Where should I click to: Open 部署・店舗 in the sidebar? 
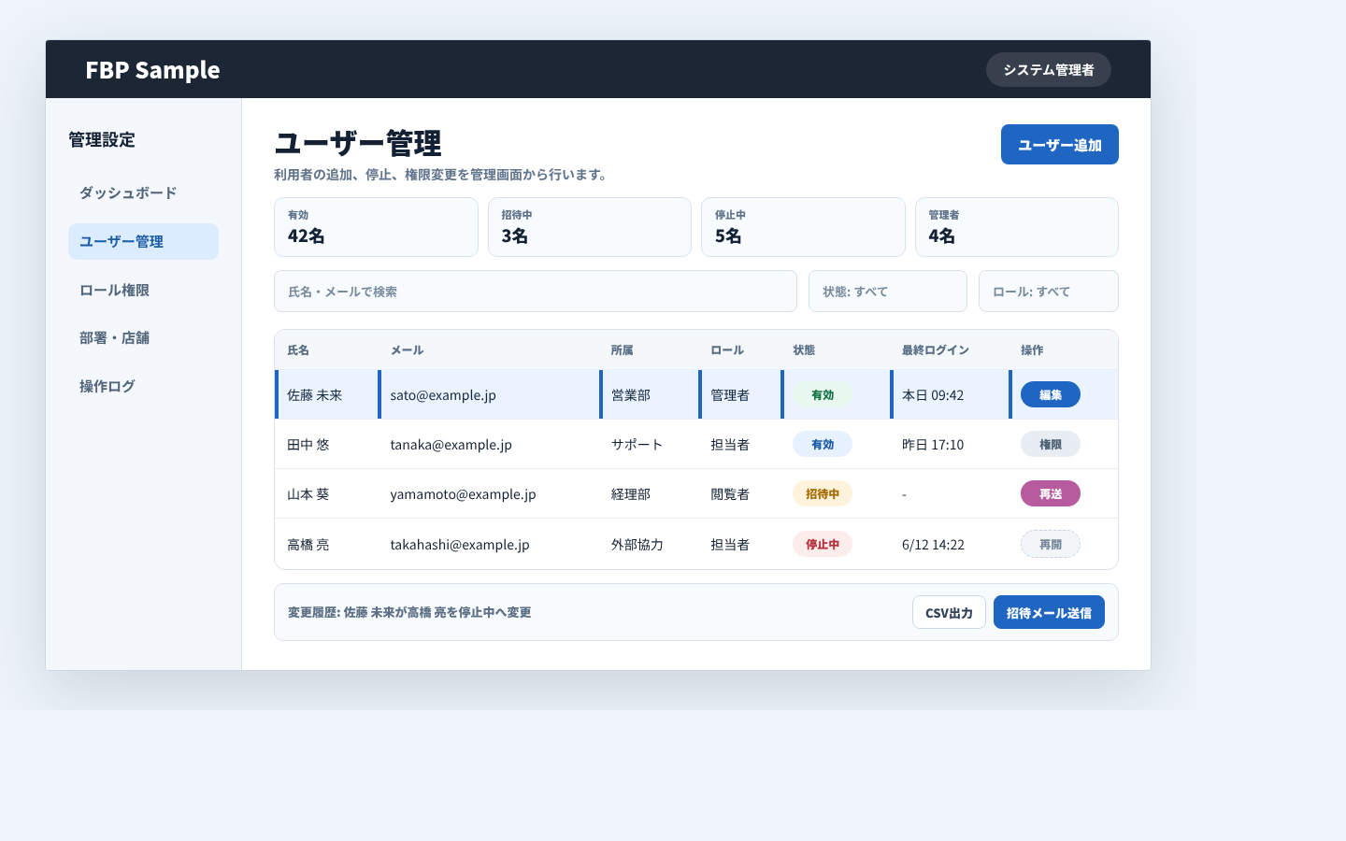coord(143,338)
